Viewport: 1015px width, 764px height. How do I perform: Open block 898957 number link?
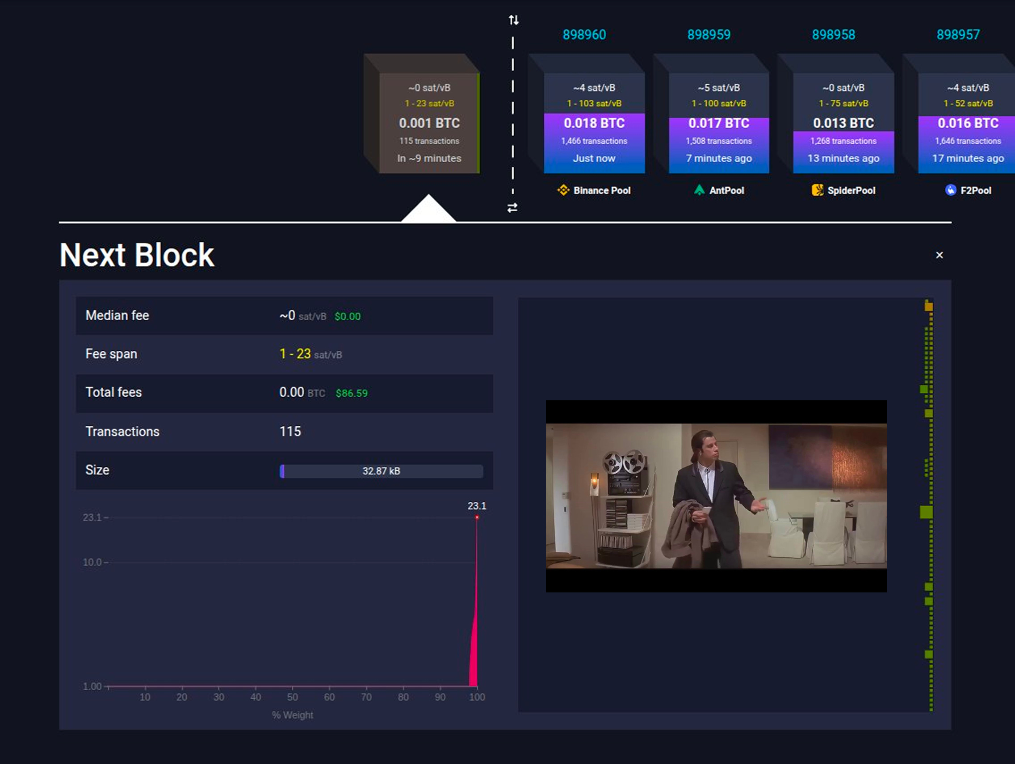[x=958, y=34]
